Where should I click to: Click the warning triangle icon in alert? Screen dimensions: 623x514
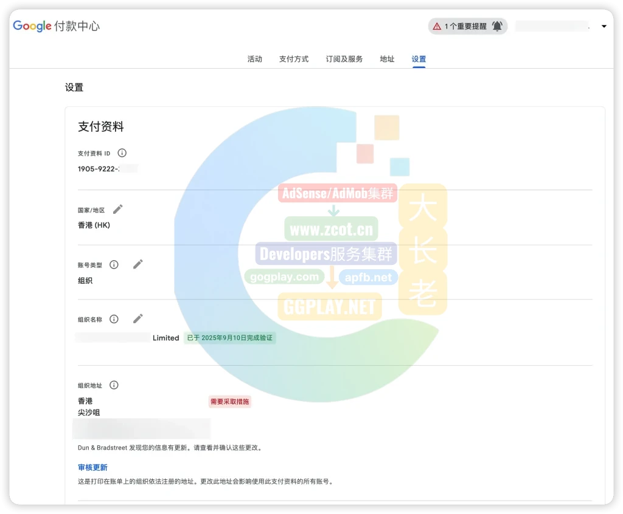437,27
